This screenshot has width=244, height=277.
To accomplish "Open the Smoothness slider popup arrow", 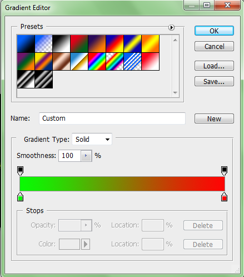I will coord(86,156).
